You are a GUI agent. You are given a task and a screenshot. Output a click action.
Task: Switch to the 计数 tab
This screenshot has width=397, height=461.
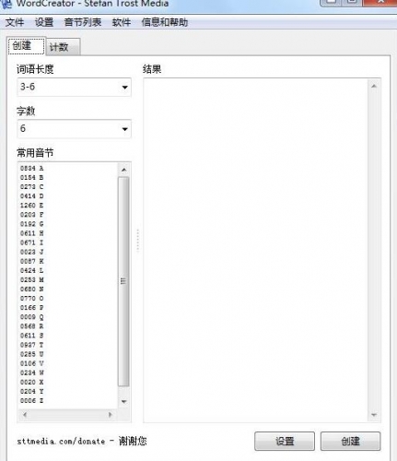click(x=64, y=47)
